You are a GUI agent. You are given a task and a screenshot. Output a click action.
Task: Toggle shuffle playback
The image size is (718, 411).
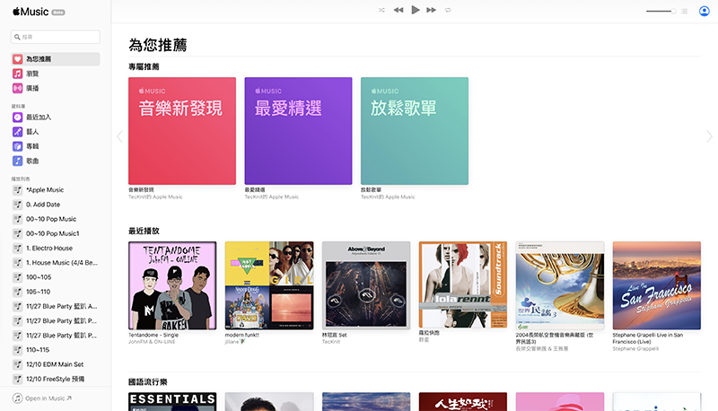(x=381, y=10)
